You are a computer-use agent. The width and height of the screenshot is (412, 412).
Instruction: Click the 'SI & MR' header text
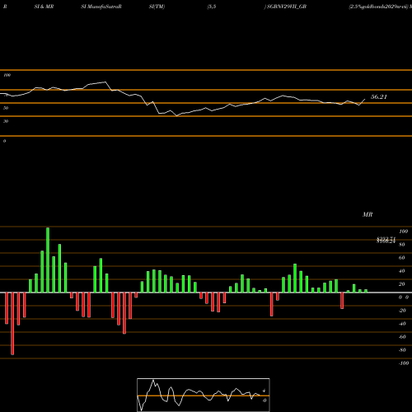click(x=44, y=7)
